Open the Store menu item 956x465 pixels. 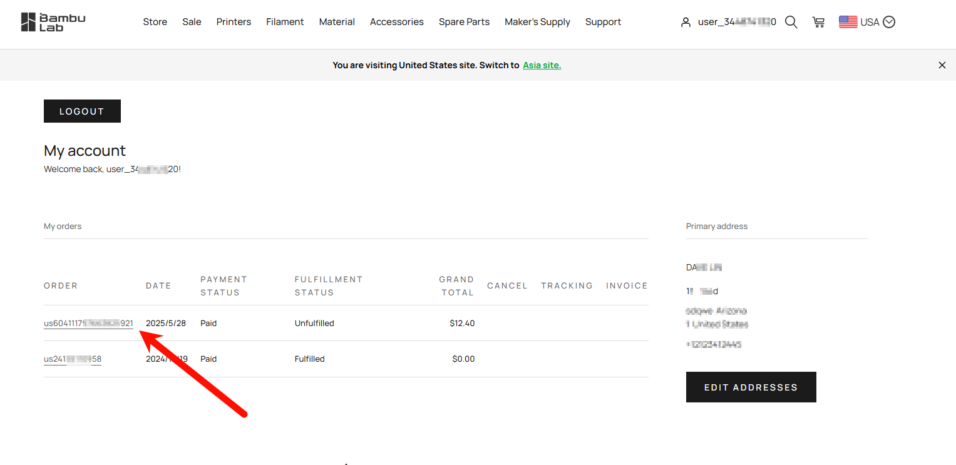(155, 22)
